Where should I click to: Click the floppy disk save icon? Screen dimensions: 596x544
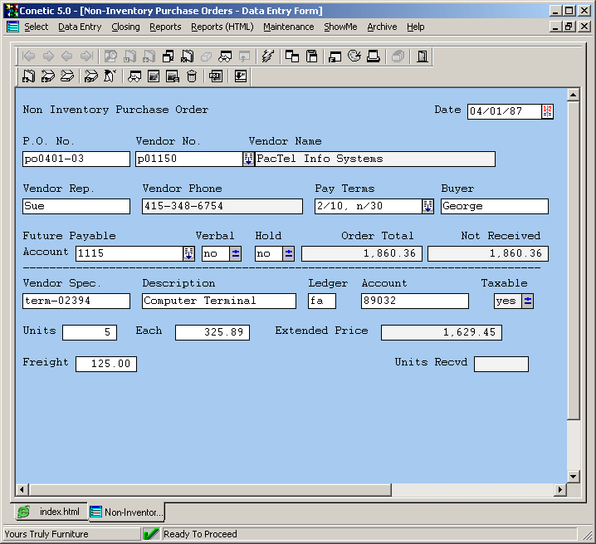[312, 56]
